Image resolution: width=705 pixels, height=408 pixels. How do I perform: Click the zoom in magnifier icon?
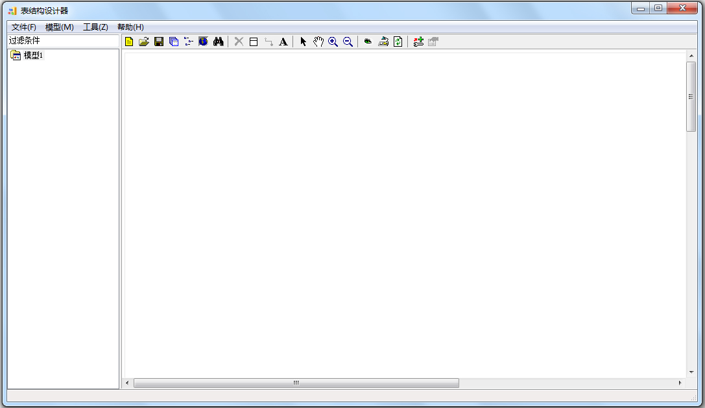click(333, 42)
